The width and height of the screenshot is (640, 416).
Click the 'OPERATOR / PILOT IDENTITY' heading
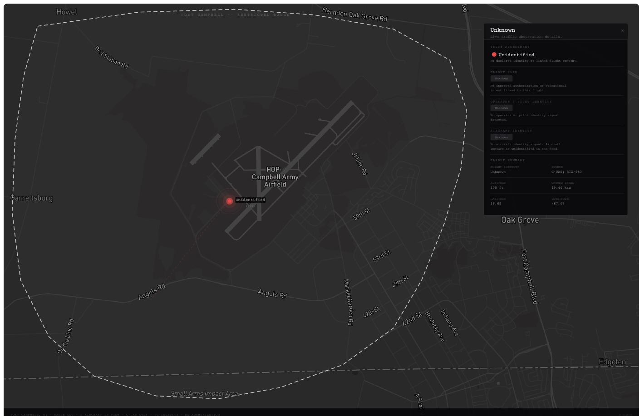(521, 102)
